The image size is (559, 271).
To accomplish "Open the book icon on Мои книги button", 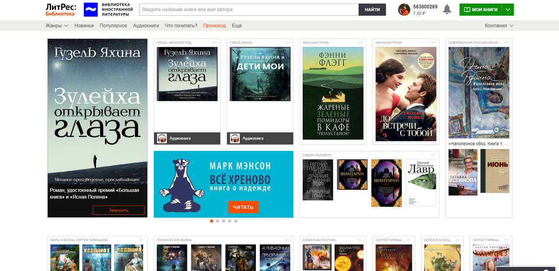I will pos(467,10).
